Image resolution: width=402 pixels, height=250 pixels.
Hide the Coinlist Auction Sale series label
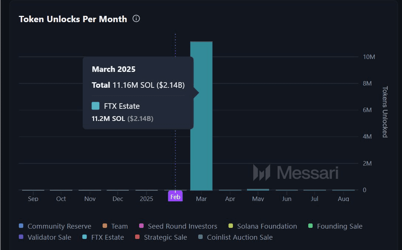tap(240, 237)
